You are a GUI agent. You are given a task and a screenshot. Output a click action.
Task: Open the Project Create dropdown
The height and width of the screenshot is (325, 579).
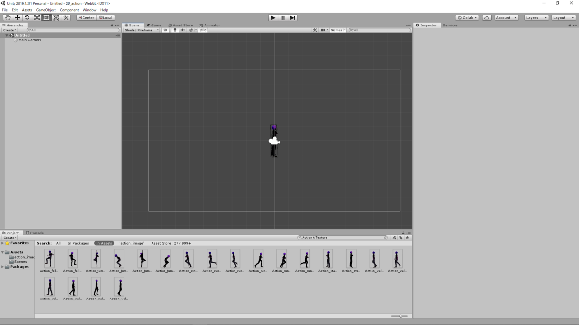click(x=10, y=238)
